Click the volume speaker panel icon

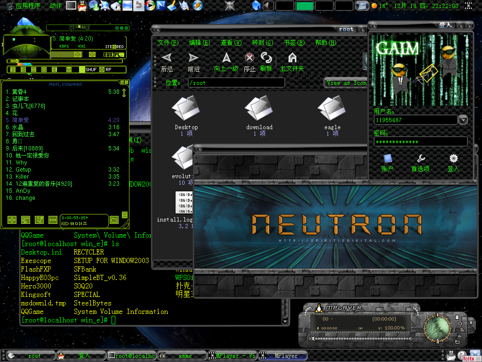(x=268, y=6)
